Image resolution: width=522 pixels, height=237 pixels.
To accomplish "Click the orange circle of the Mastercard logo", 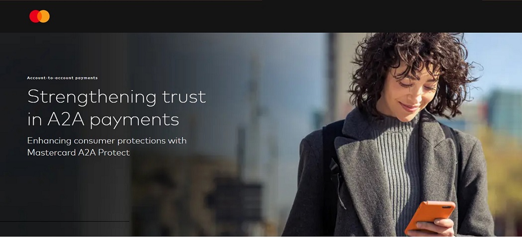I will click(x=45, y=16).
